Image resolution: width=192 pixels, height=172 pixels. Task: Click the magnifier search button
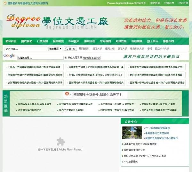pos(70,49)
